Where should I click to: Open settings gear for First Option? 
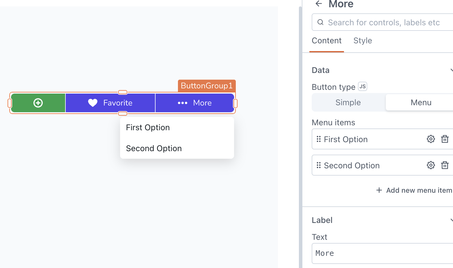pyautogui.click(x=431, y=139)
